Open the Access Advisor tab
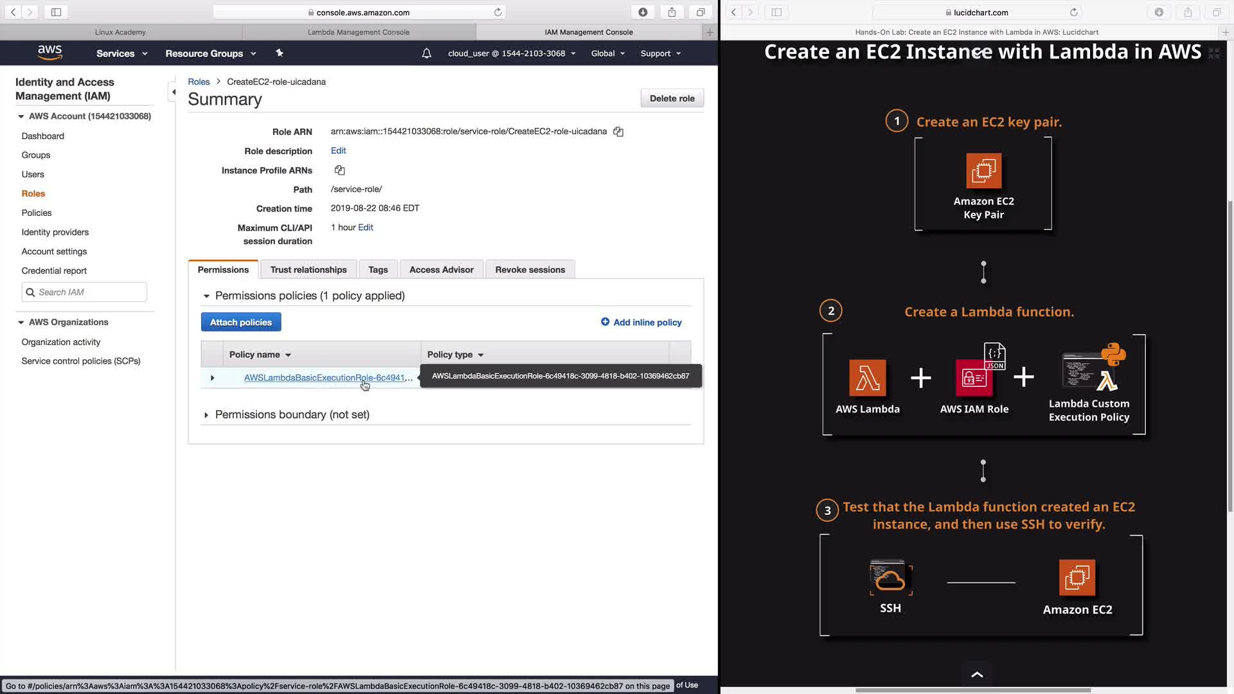 [x=441, y=270]
